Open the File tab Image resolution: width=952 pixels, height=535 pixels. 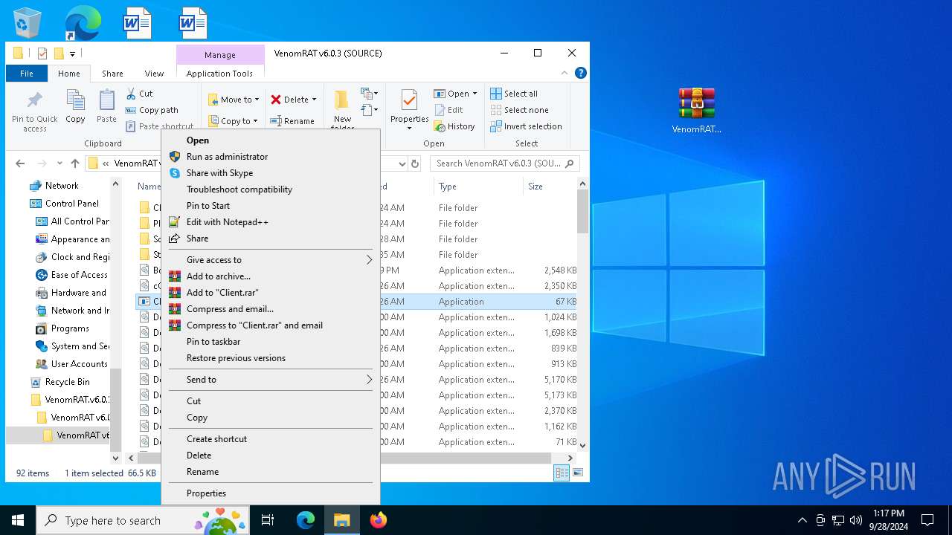[x=27, y=74]
